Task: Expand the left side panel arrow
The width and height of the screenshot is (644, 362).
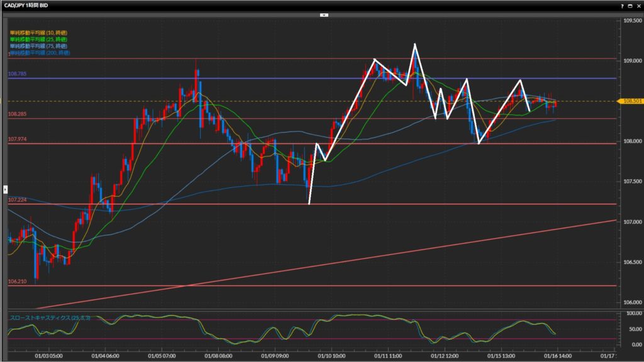Action: (x=5, y=189)
